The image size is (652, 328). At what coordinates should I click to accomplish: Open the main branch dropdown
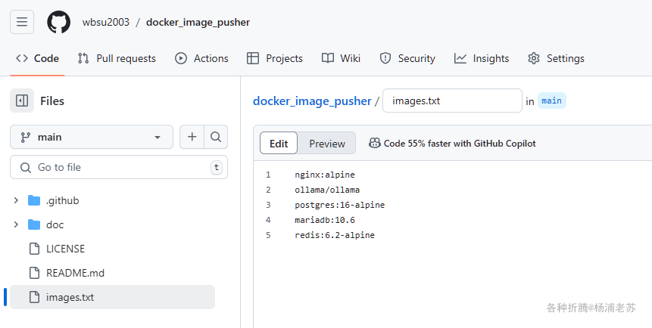coord(92,137)
